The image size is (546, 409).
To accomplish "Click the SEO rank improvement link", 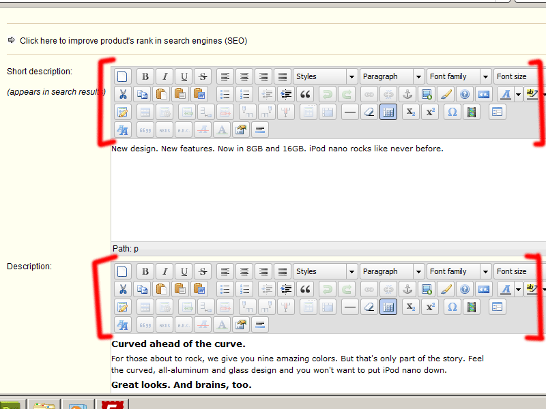I will tap(133, 41).
